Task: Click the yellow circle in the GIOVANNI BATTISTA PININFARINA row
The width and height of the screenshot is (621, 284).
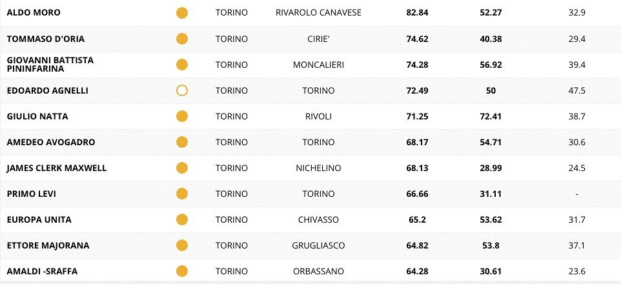Action: click(x=182, y=65)
